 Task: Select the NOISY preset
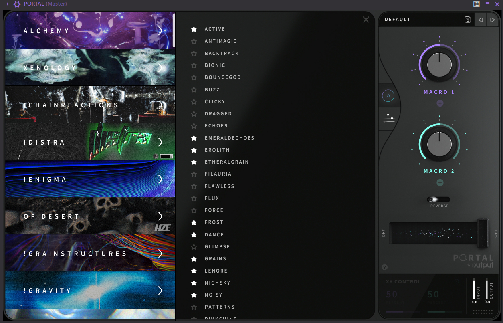(214, 295)
